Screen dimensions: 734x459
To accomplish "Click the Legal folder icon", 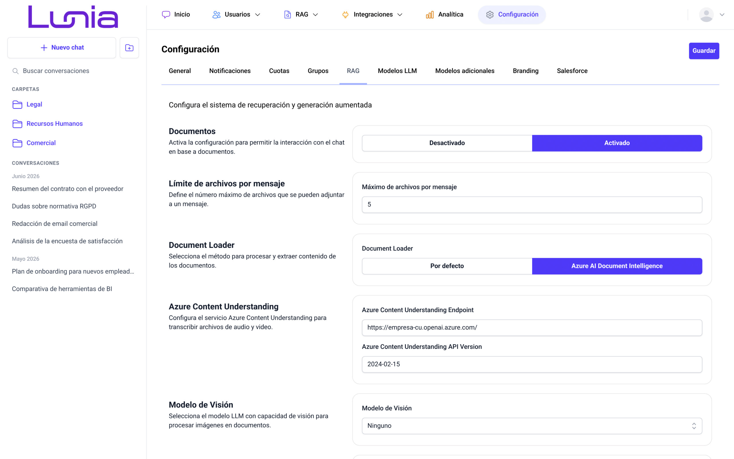I will point(17,104).
